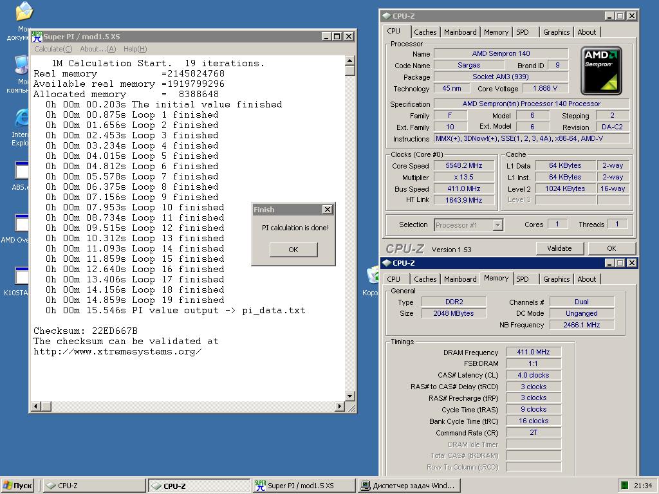The image size is (659, 494).
Task: Open About menu in Super PI
Action: coord(98,49)
